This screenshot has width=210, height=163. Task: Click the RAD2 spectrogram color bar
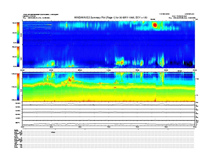point(18,33)
